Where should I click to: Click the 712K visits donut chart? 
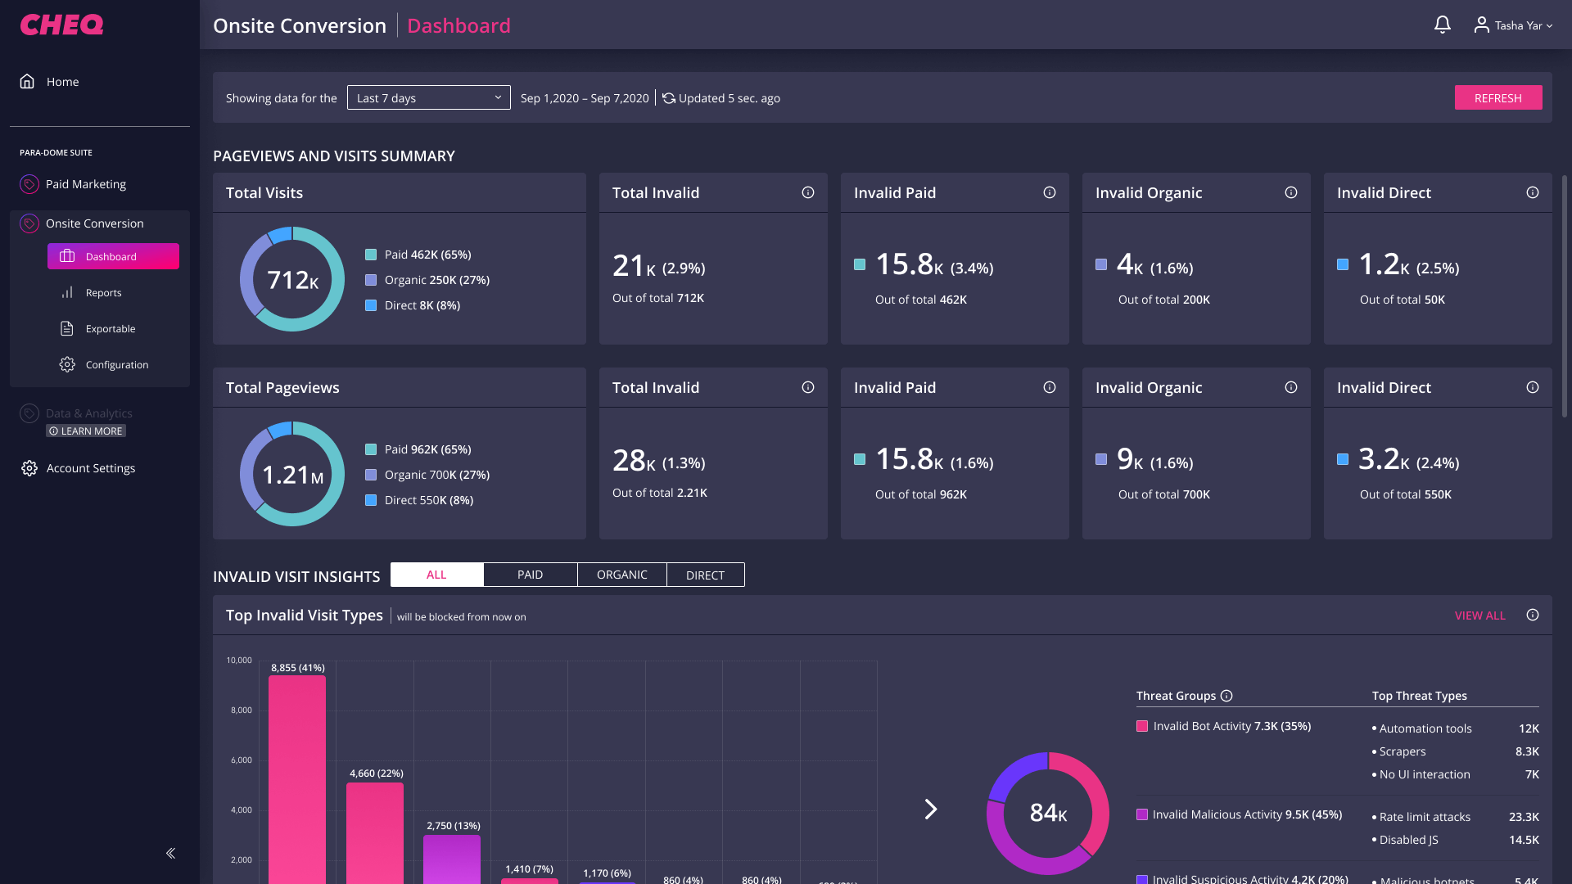click(292, 279)
